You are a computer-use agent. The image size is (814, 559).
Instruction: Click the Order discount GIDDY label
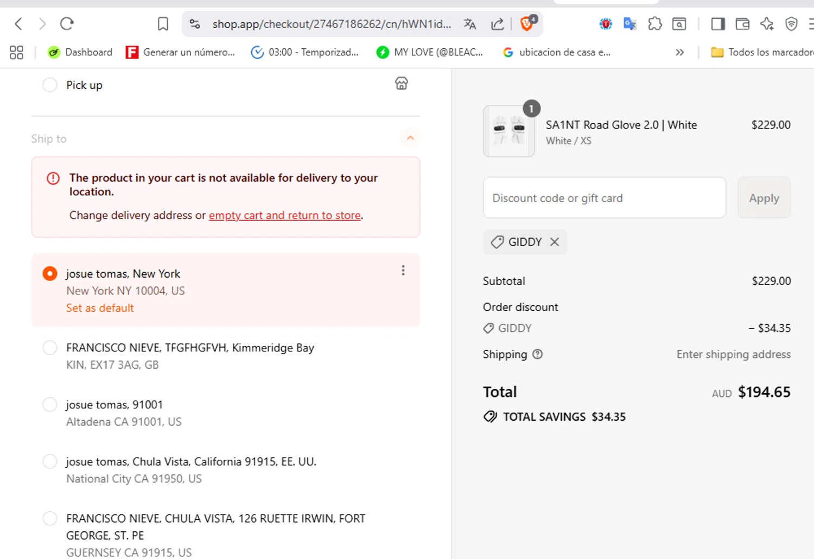pos(514,328)
